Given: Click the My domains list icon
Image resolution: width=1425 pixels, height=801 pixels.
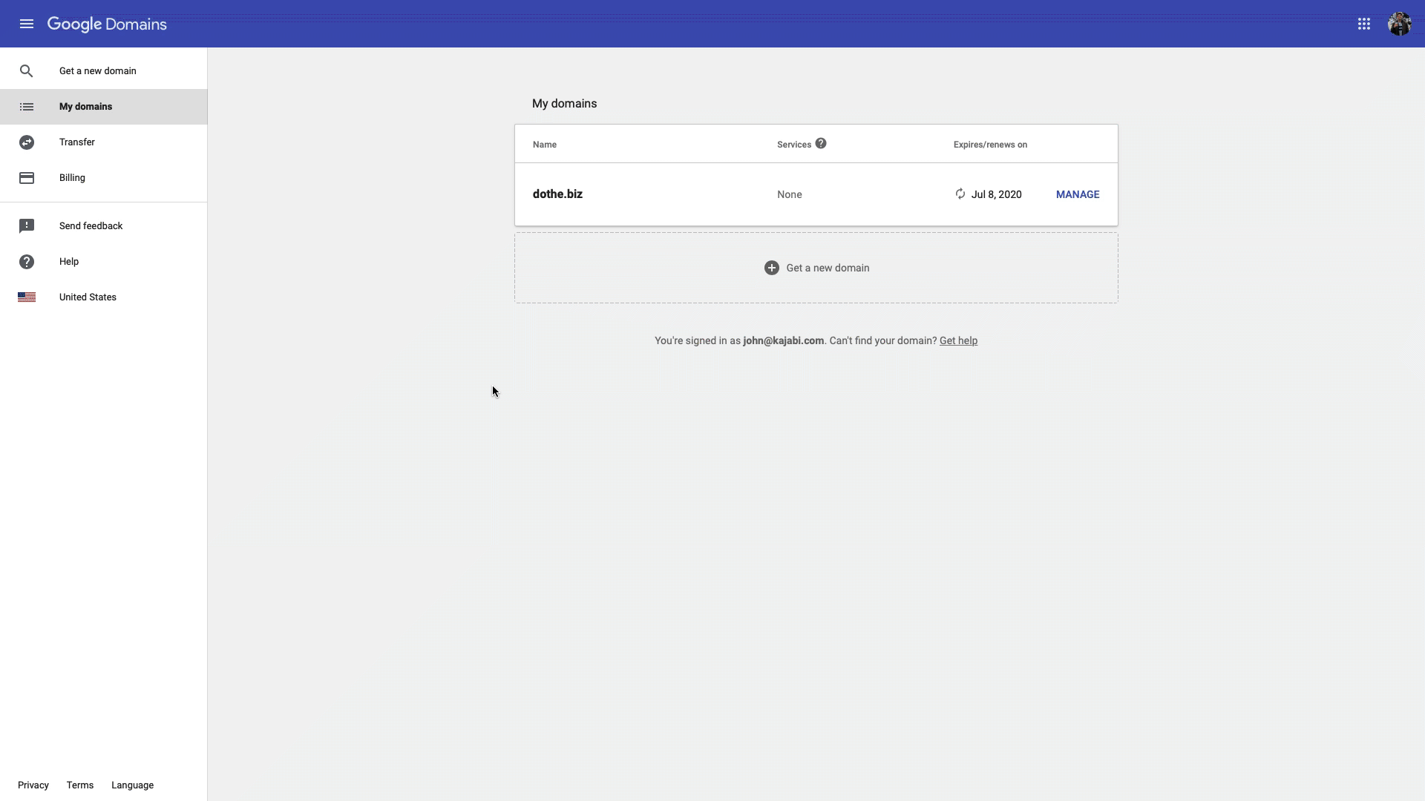Looking at the screenshot, I should click(27, 107).
